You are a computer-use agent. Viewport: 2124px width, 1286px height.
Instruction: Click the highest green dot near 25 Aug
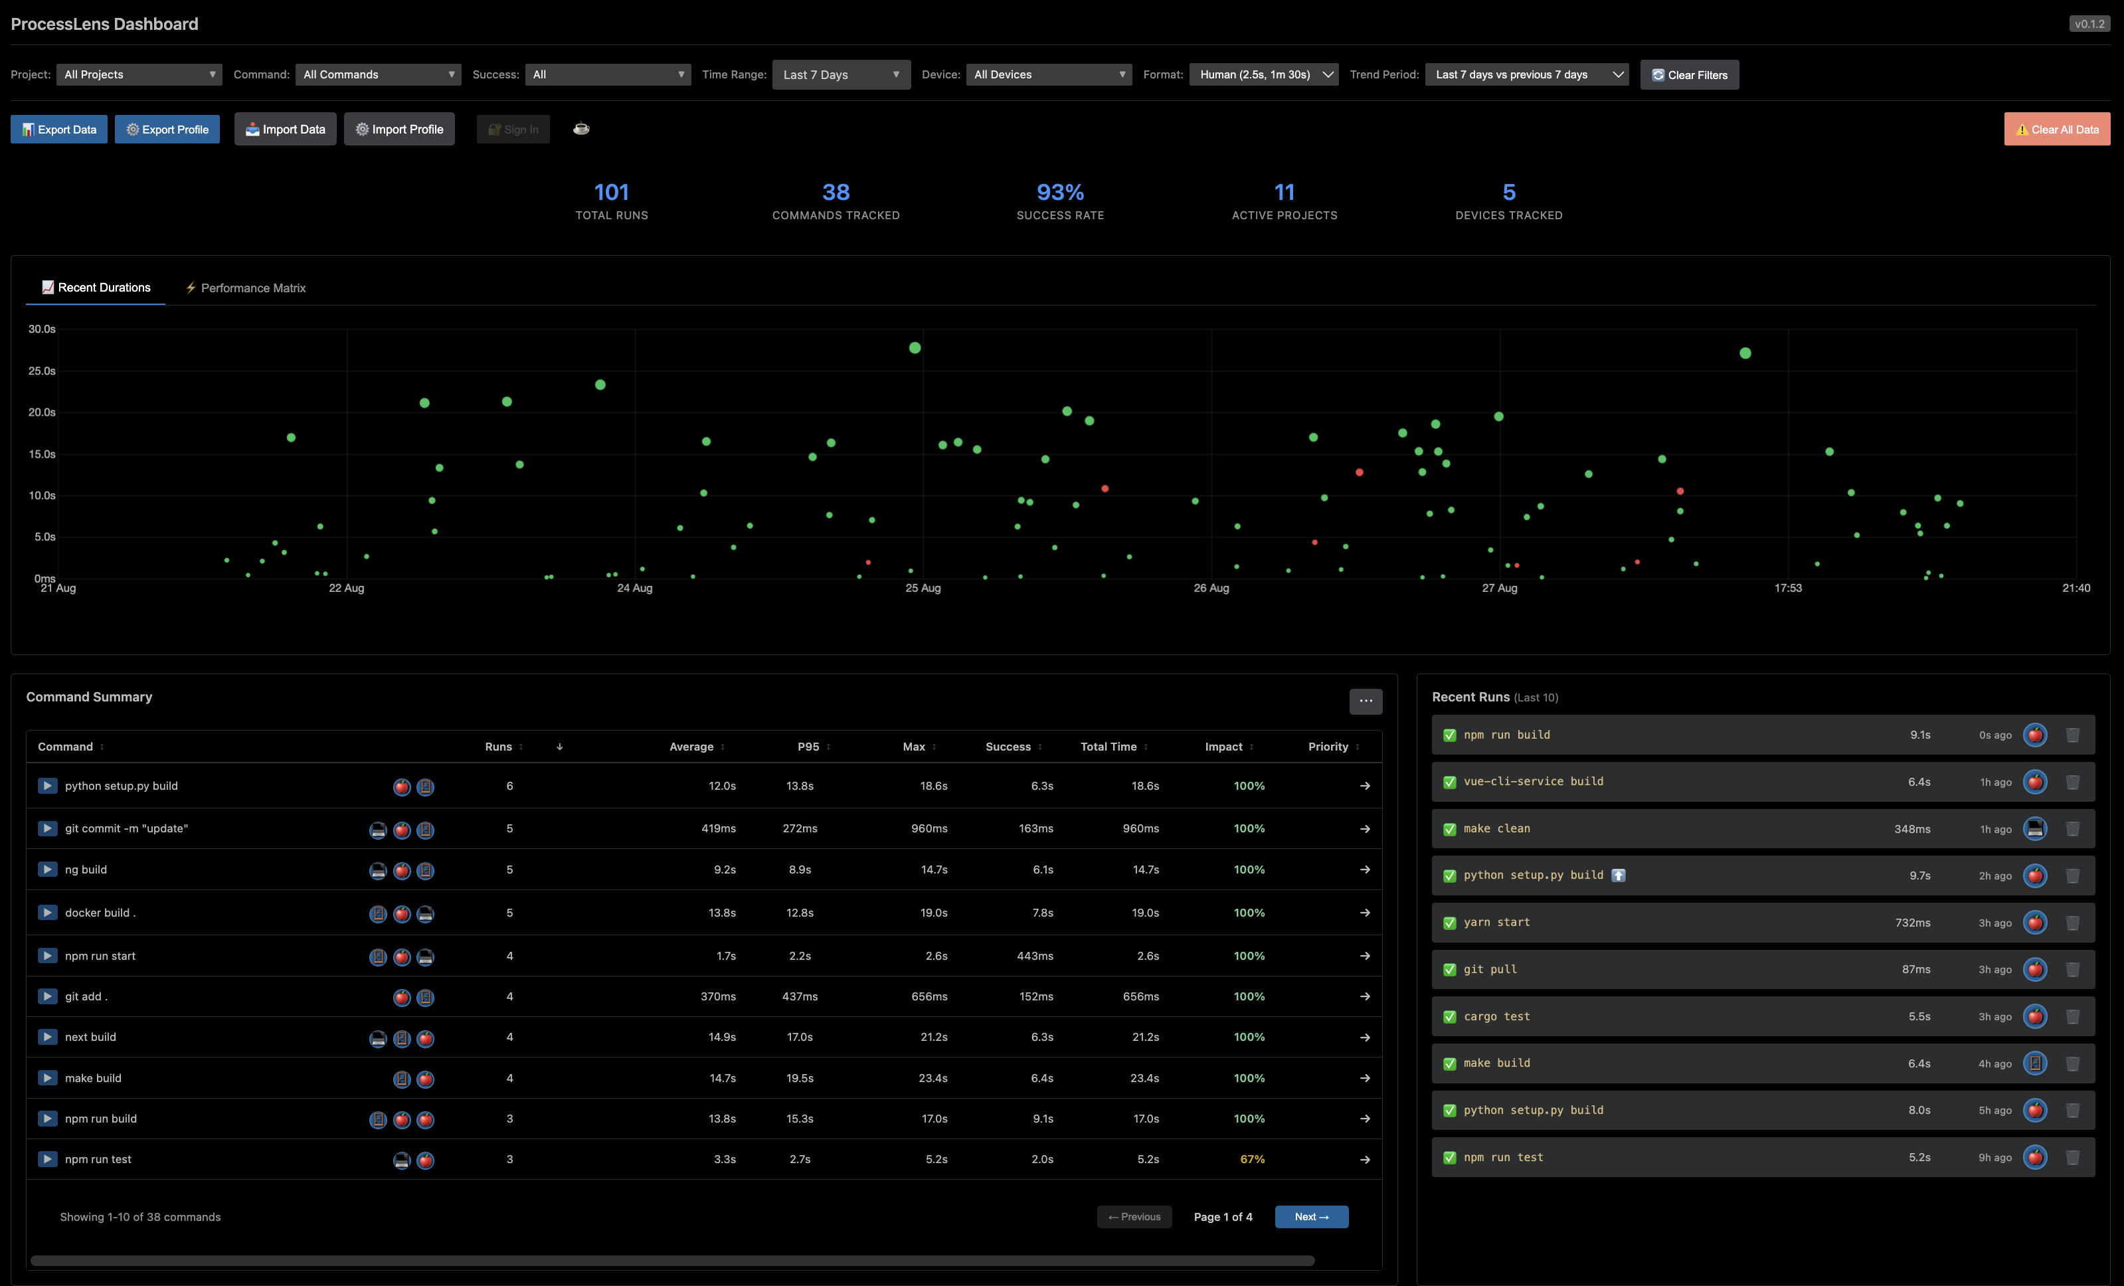click(915, 347)
